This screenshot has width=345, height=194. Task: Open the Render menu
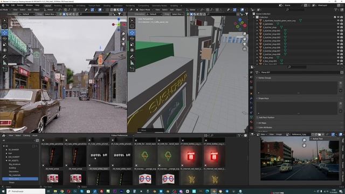pos(20,5)
